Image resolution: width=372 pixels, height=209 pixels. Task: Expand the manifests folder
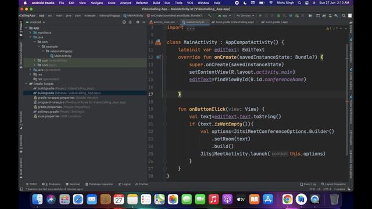point(30,33)
